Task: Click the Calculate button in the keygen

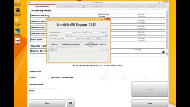Action: (x=98, y=39)
